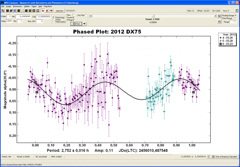Open the File menu
The height and width of the screenshot is (167, 240).
(3, 7)
